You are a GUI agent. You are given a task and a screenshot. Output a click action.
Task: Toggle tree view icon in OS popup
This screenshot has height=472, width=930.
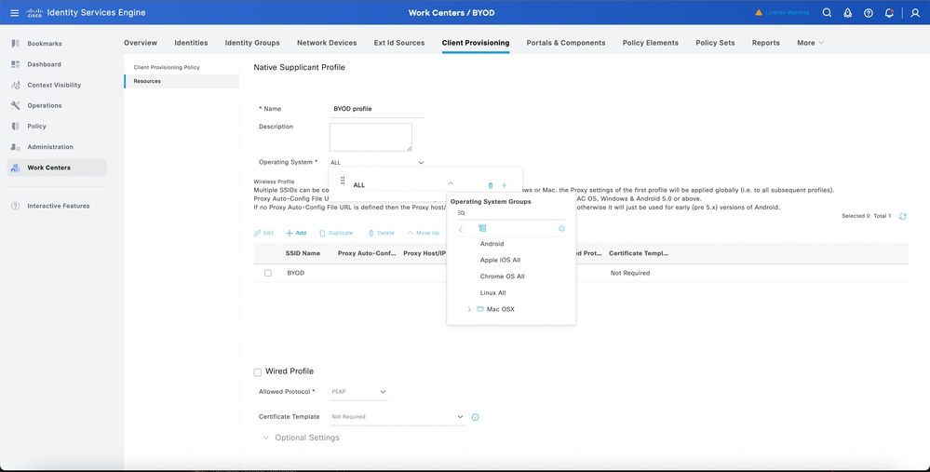pos(482,228)
